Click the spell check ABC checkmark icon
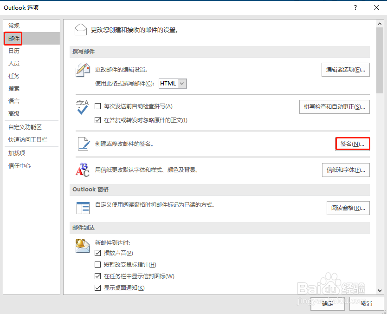 click(x=82, y=107)
